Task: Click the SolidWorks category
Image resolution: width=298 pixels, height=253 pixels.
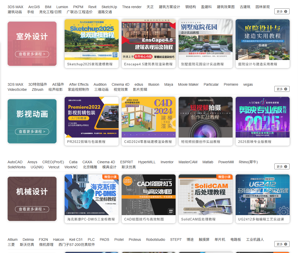Action: coord(16,167)
